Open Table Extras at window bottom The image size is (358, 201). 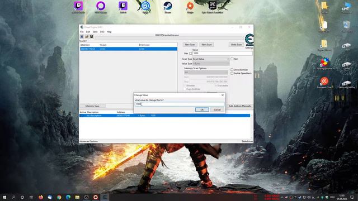pos(247,141)
